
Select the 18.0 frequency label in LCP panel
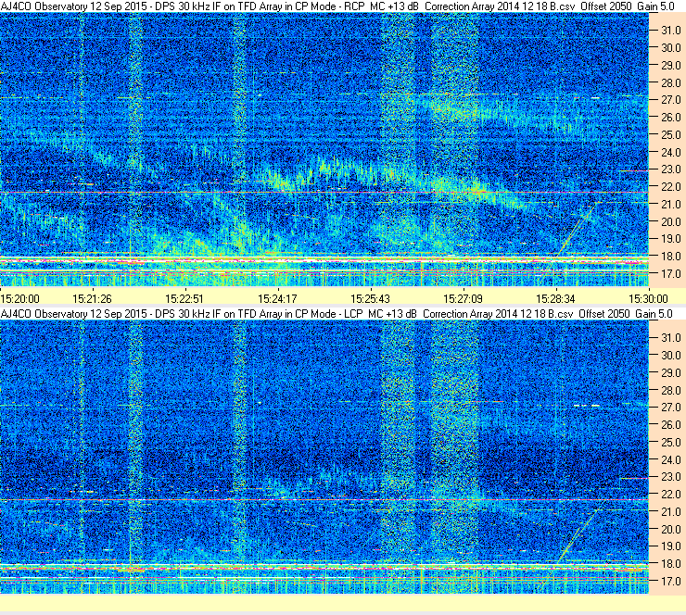[x=671, y=564]
